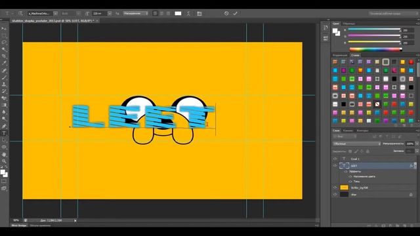
Task: Select the Brush tool
Action: tap(4, 77)
